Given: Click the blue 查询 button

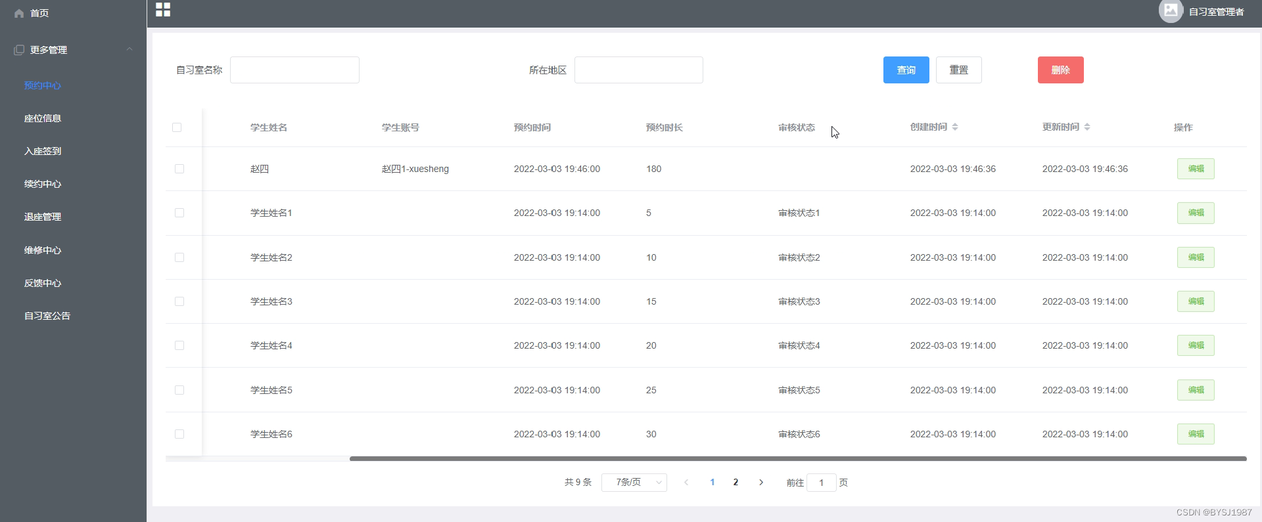Looking at the screenshot, I should [x=906, y=70].
